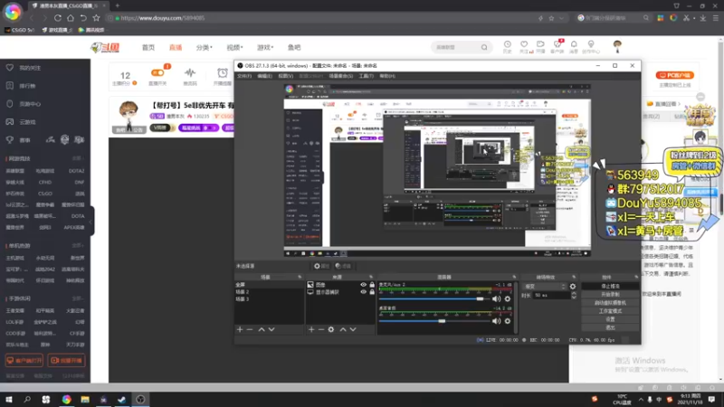
Task: Click the transition duration stepper arrows
Action: pos(574,296)
